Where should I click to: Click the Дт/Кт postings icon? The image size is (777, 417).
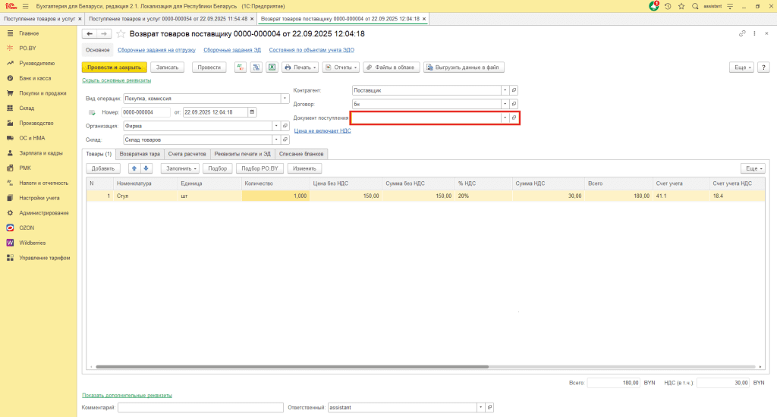coord(240,67)
